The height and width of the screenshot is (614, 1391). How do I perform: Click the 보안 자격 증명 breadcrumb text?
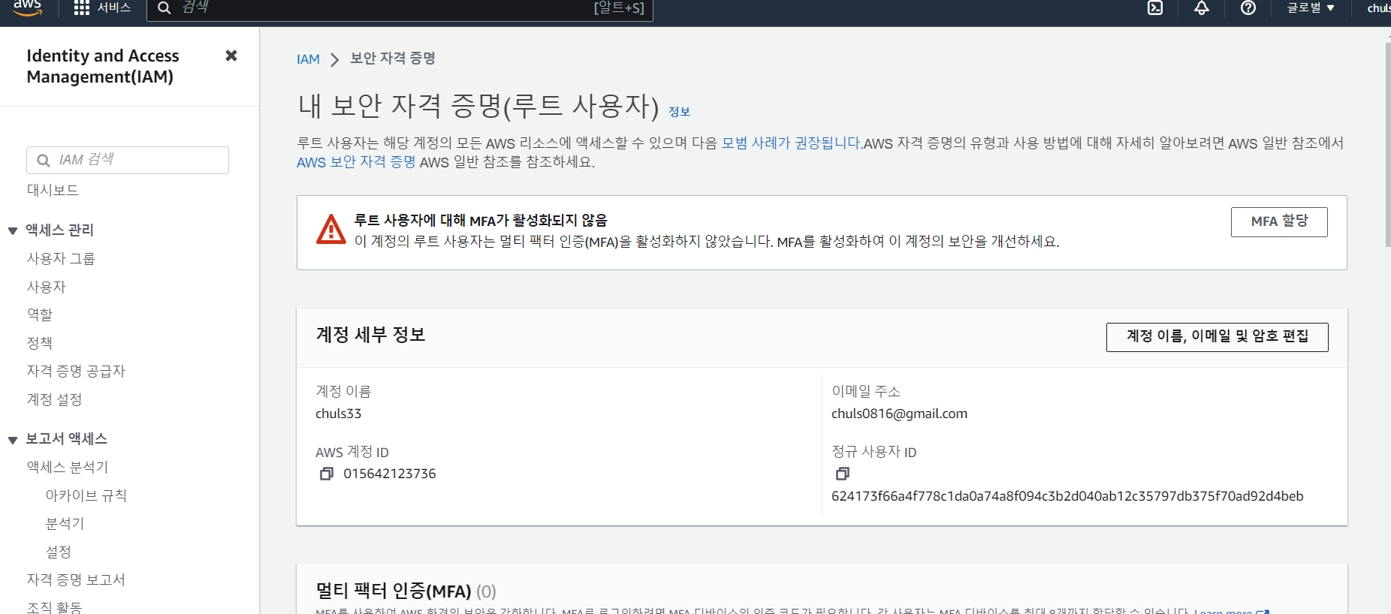[393, 59]
